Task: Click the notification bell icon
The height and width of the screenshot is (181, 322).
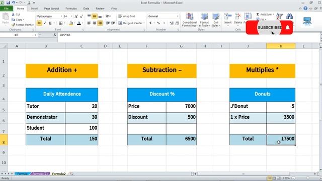Action: 287,27
